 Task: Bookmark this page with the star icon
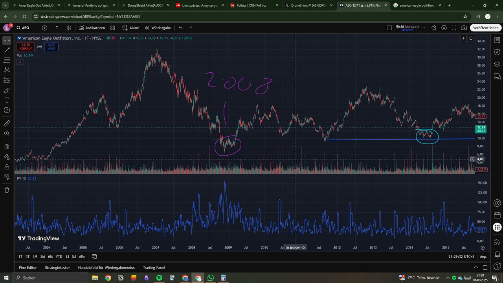tap(465, 17)
